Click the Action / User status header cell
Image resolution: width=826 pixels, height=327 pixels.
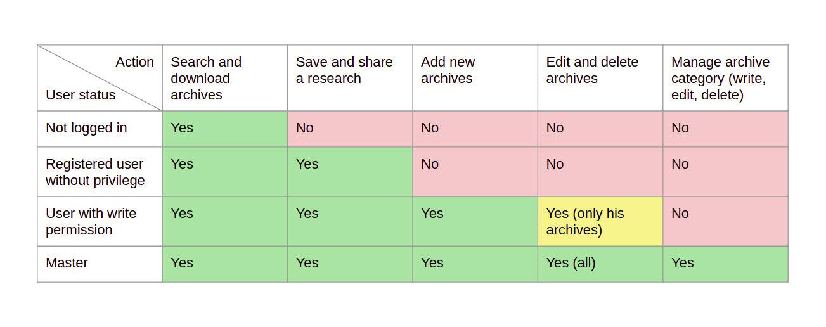(100, 78)
